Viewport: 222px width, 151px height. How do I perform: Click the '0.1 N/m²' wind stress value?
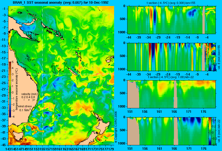click(25, 110)
